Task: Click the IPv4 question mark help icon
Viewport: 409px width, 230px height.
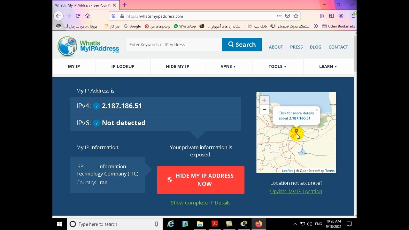Action: point(96,106)
